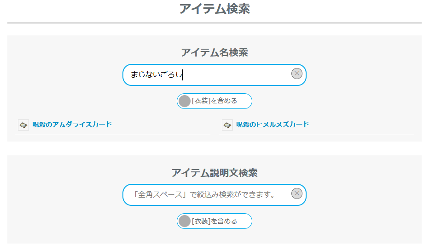Click the typed text まじないごろし
Viewport: 441px width, 250px height.
pos(156,75)
